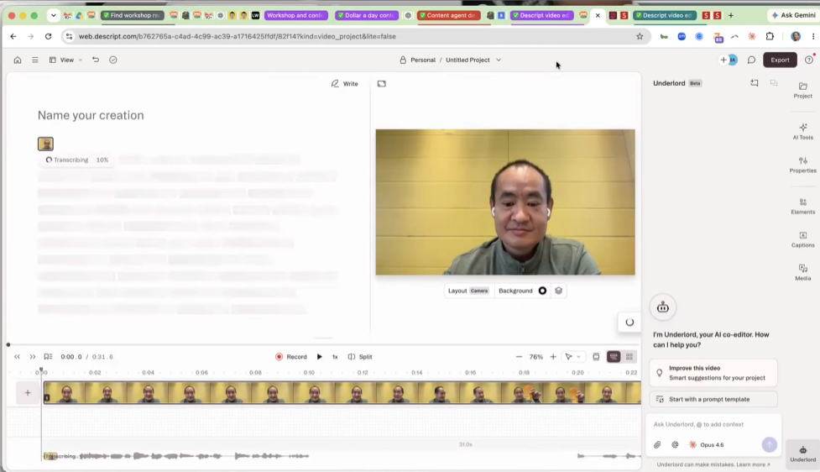820x472 pixels.
Task: Click the undo arrow icon
Action: coord(96,60)
